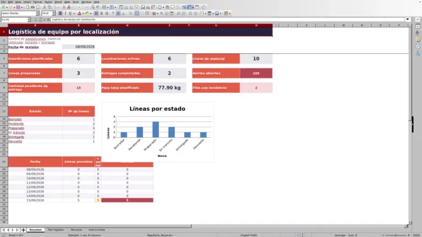Toggle Freeze Rows and Columns button
422x237 pixels.
click(x=190, y=7)
